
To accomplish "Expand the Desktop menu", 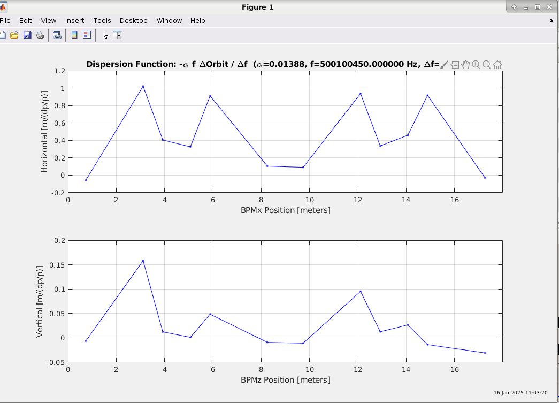I will pyautogui.click(x=133, y=21).
